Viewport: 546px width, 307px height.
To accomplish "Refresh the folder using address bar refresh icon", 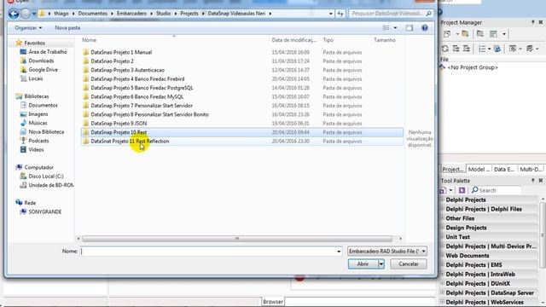I will [x=340, y=14].
